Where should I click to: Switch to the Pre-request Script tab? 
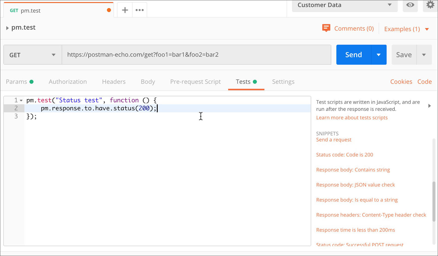click(195, 82)
